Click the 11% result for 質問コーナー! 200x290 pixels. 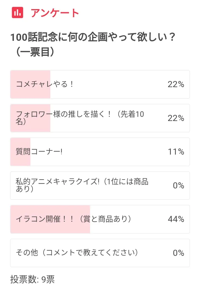click(x=176, y=152)
